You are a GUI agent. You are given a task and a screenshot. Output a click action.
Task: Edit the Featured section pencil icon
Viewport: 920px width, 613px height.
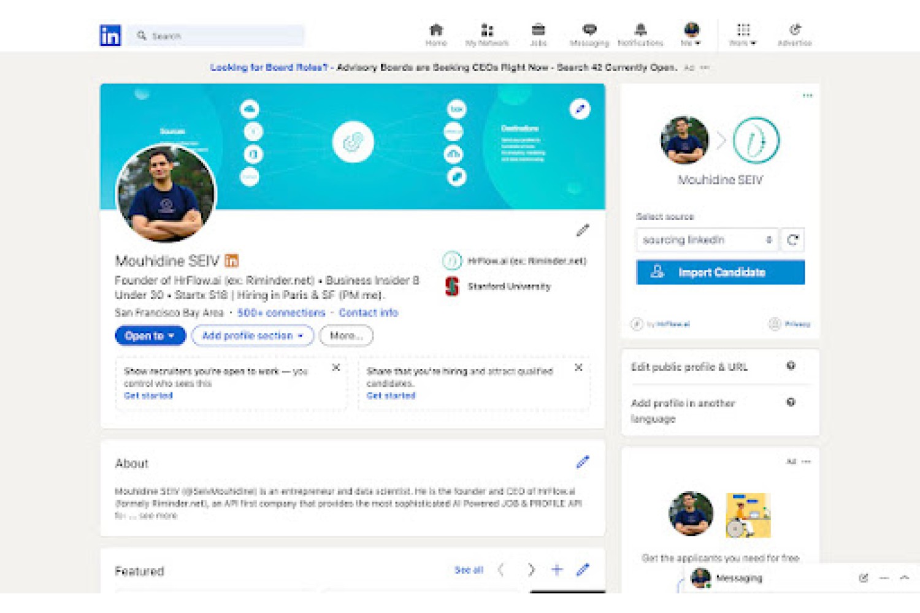pyautogui.click(x=583, y=570)
